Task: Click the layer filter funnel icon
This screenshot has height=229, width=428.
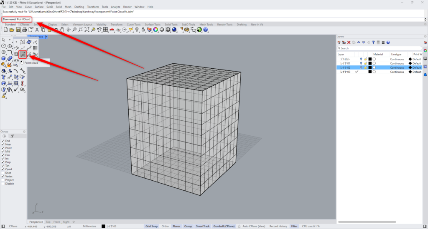Action: tap(373, 42)
